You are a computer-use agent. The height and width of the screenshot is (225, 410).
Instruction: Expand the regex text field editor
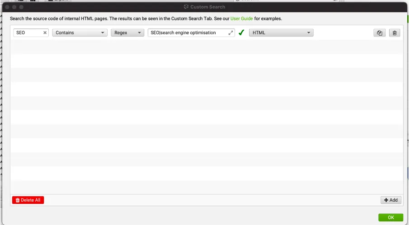[231, 33]
